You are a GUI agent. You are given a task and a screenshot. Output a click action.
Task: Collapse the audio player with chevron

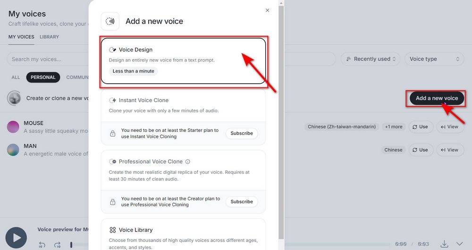pyautogui.click(x=459, y=244)
